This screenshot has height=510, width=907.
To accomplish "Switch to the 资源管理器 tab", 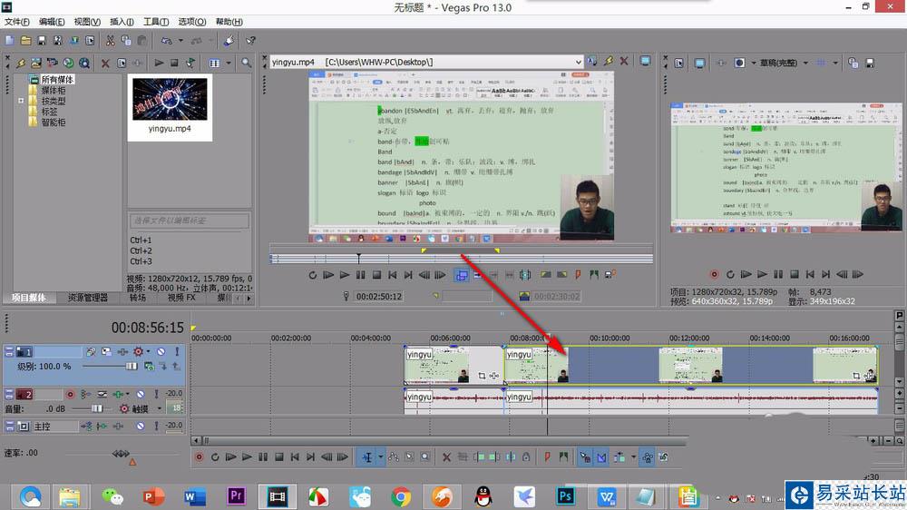I will (87, 298).
